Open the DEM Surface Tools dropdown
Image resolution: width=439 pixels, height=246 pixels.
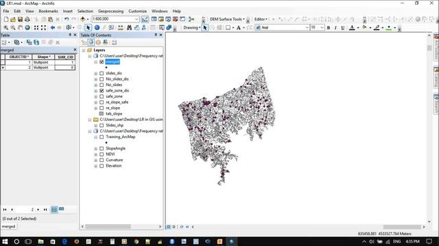pos(227,19)
